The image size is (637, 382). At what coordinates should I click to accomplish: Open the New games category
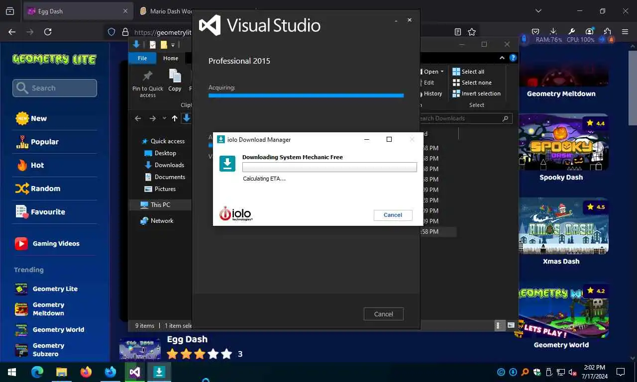pos(31,118)
